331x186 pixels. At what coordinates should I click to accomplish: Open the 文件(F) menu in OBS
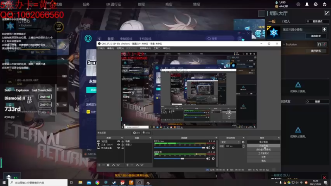point(101,48)
